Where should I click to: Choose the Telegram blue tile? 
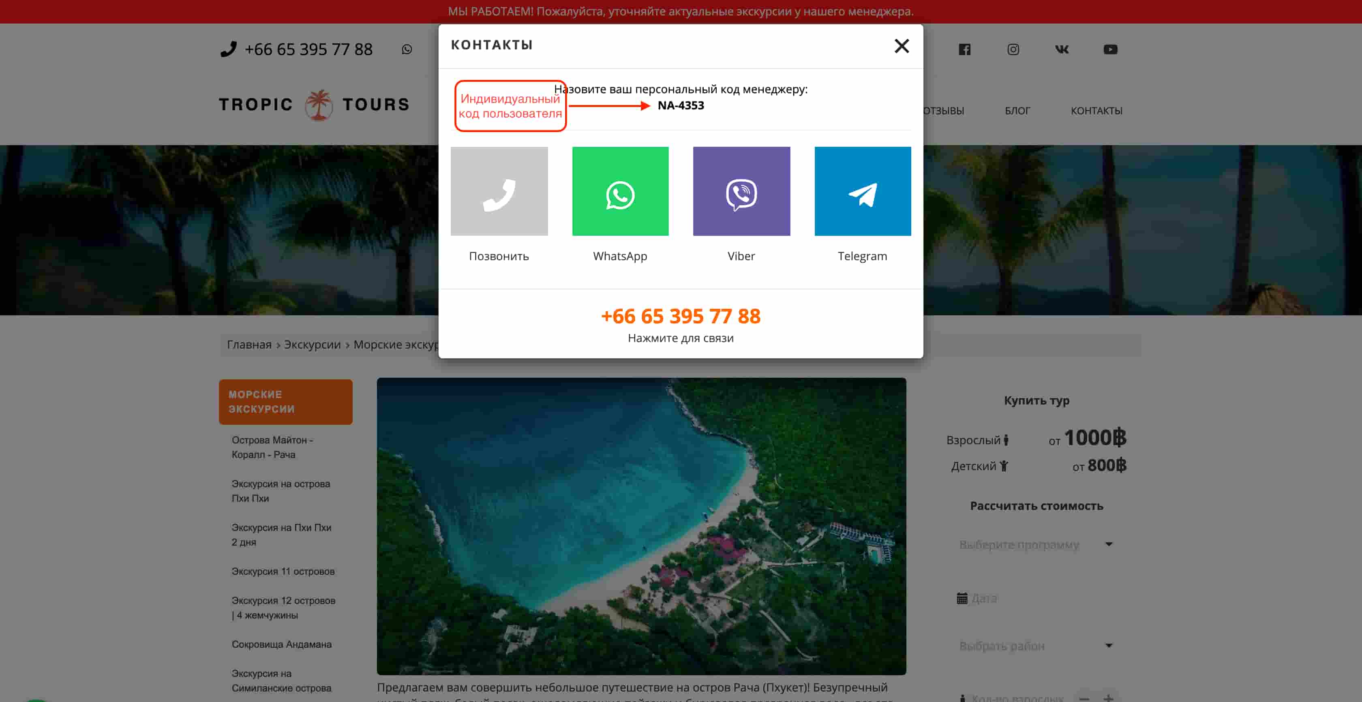click(x=862, y=191)
